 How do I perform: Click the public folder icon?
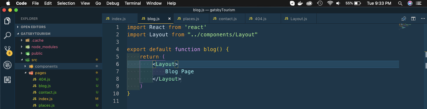28,53
